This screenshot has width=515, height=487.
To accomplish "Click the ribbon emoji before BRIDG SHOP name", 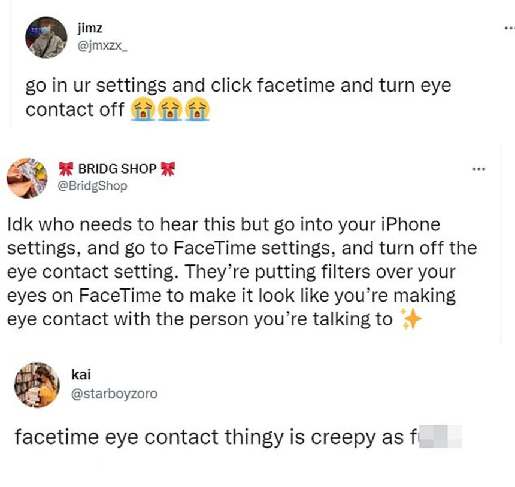I will [67, 169].
